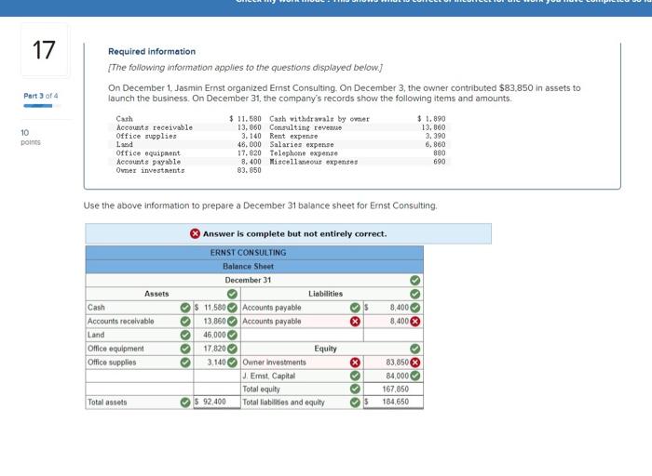Click the green check beside Office equipment label

pyautogui.click(x=185, y=349)
